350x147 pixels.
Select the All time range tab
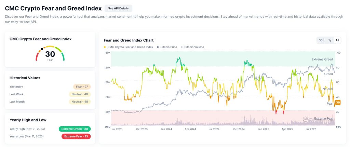[337, 40]
